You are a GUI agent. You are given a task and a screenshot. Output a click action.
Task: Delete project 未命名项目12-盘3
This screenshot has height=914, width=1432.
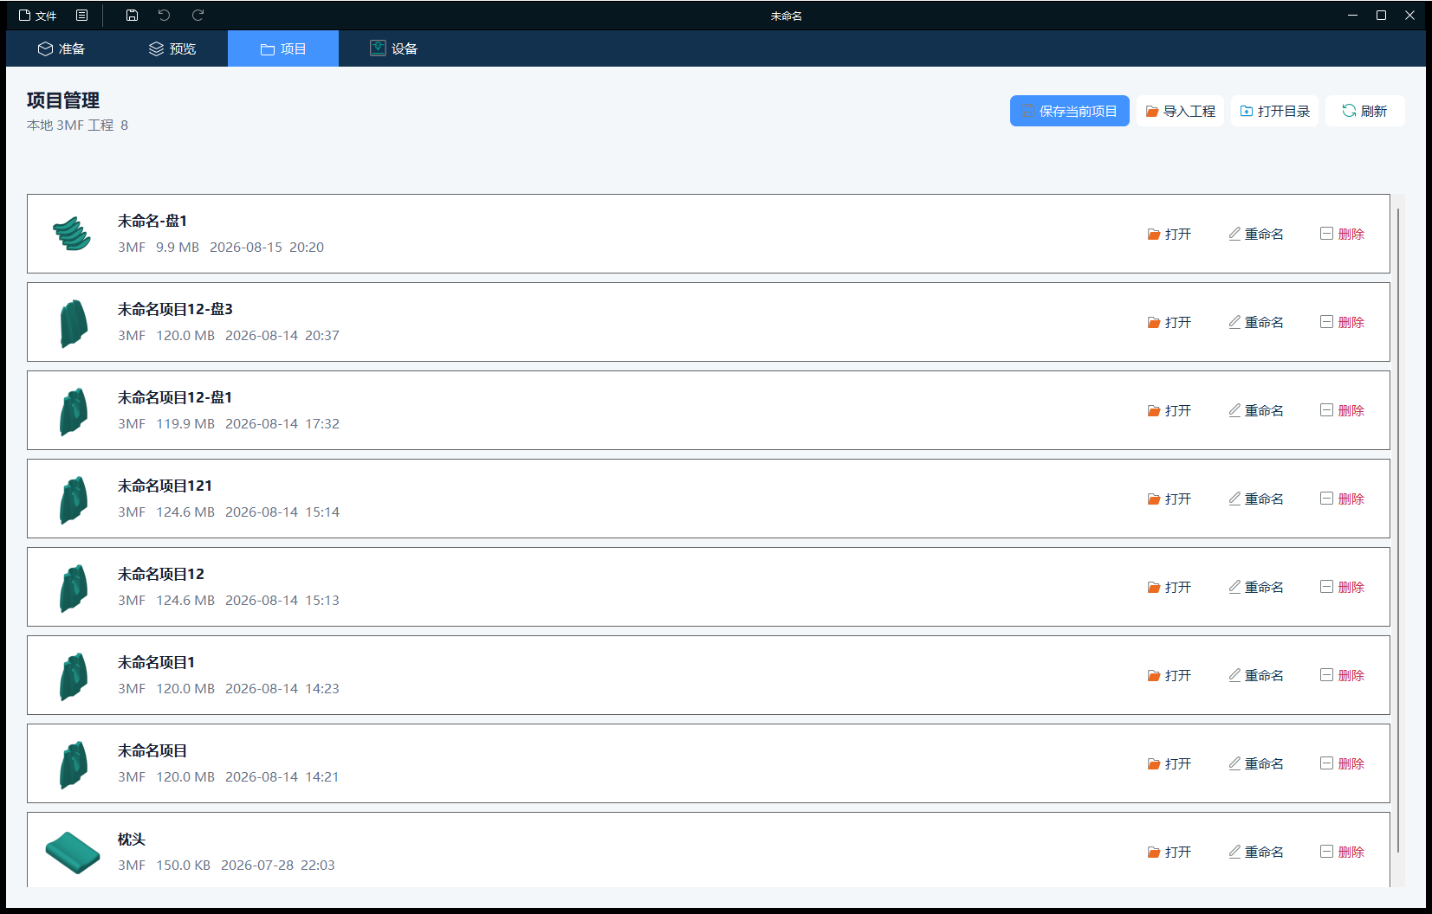(1343, 322)
